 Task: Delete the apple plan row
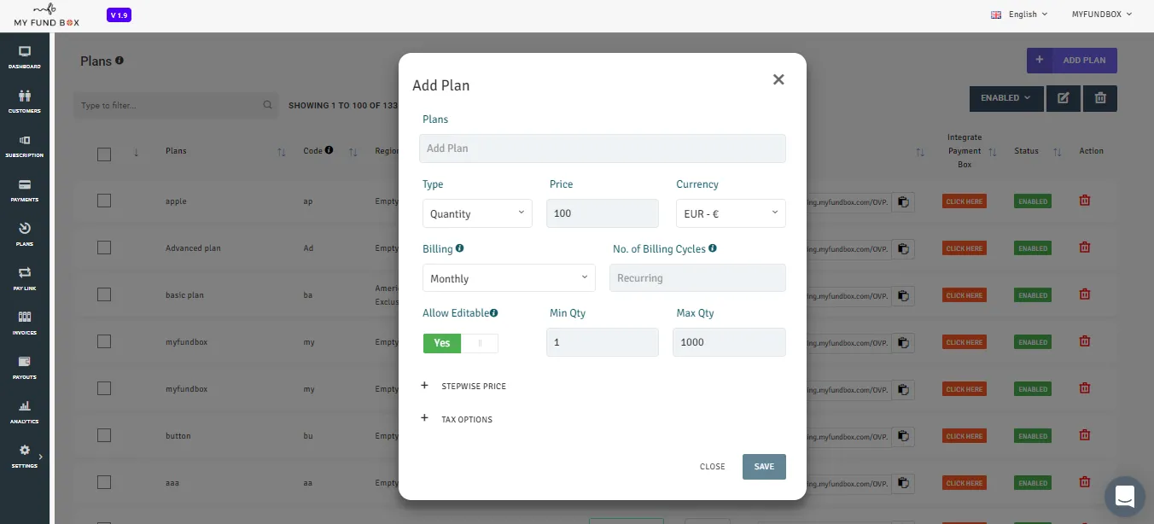tap(1085, 201)
